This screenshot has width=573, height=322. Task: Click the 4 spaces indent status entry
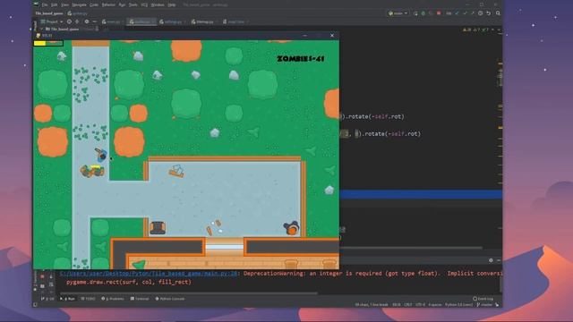(435, 304)
